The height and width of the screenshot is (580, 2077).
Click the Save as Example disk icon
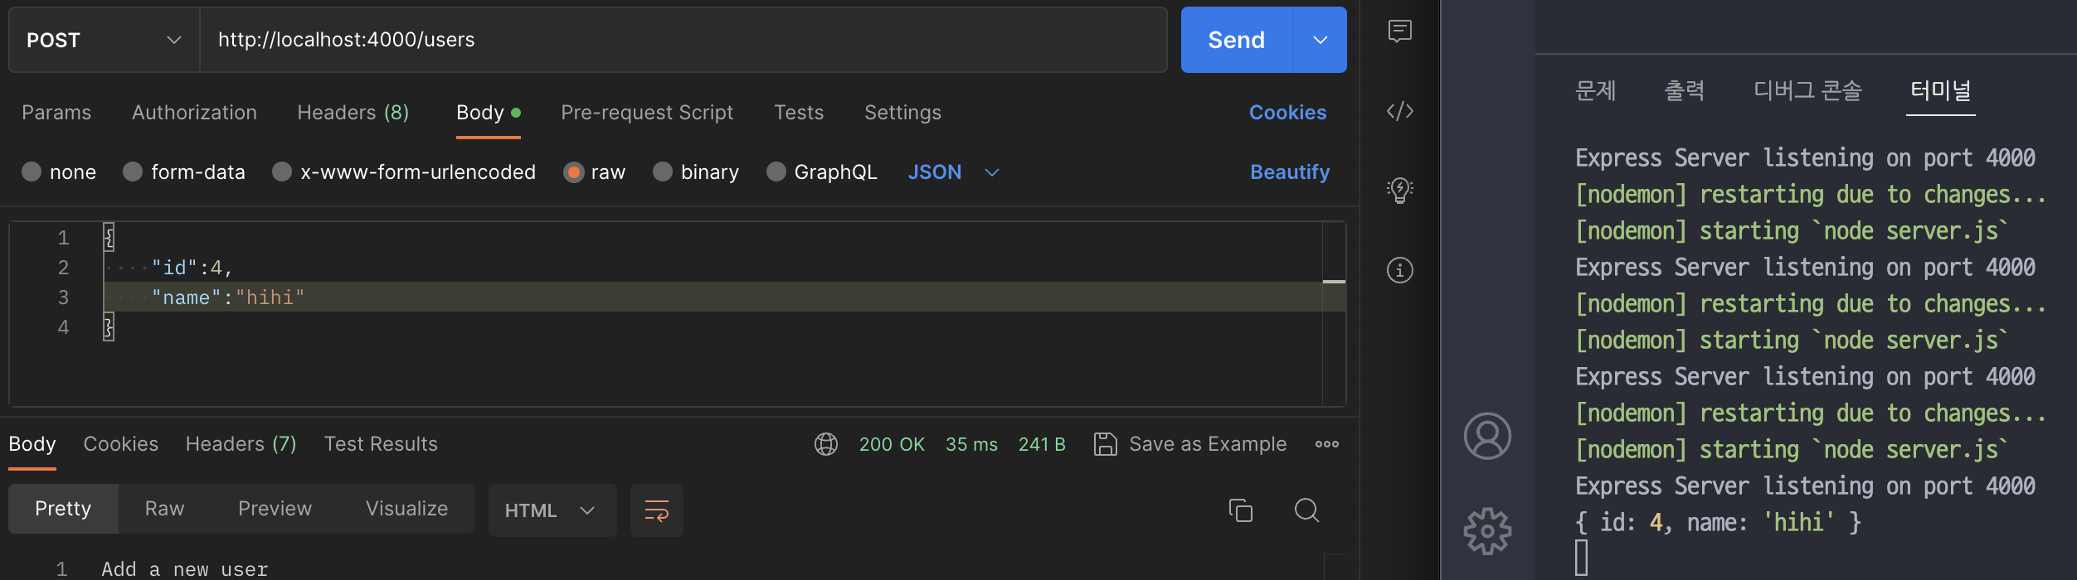(1106, 444)
